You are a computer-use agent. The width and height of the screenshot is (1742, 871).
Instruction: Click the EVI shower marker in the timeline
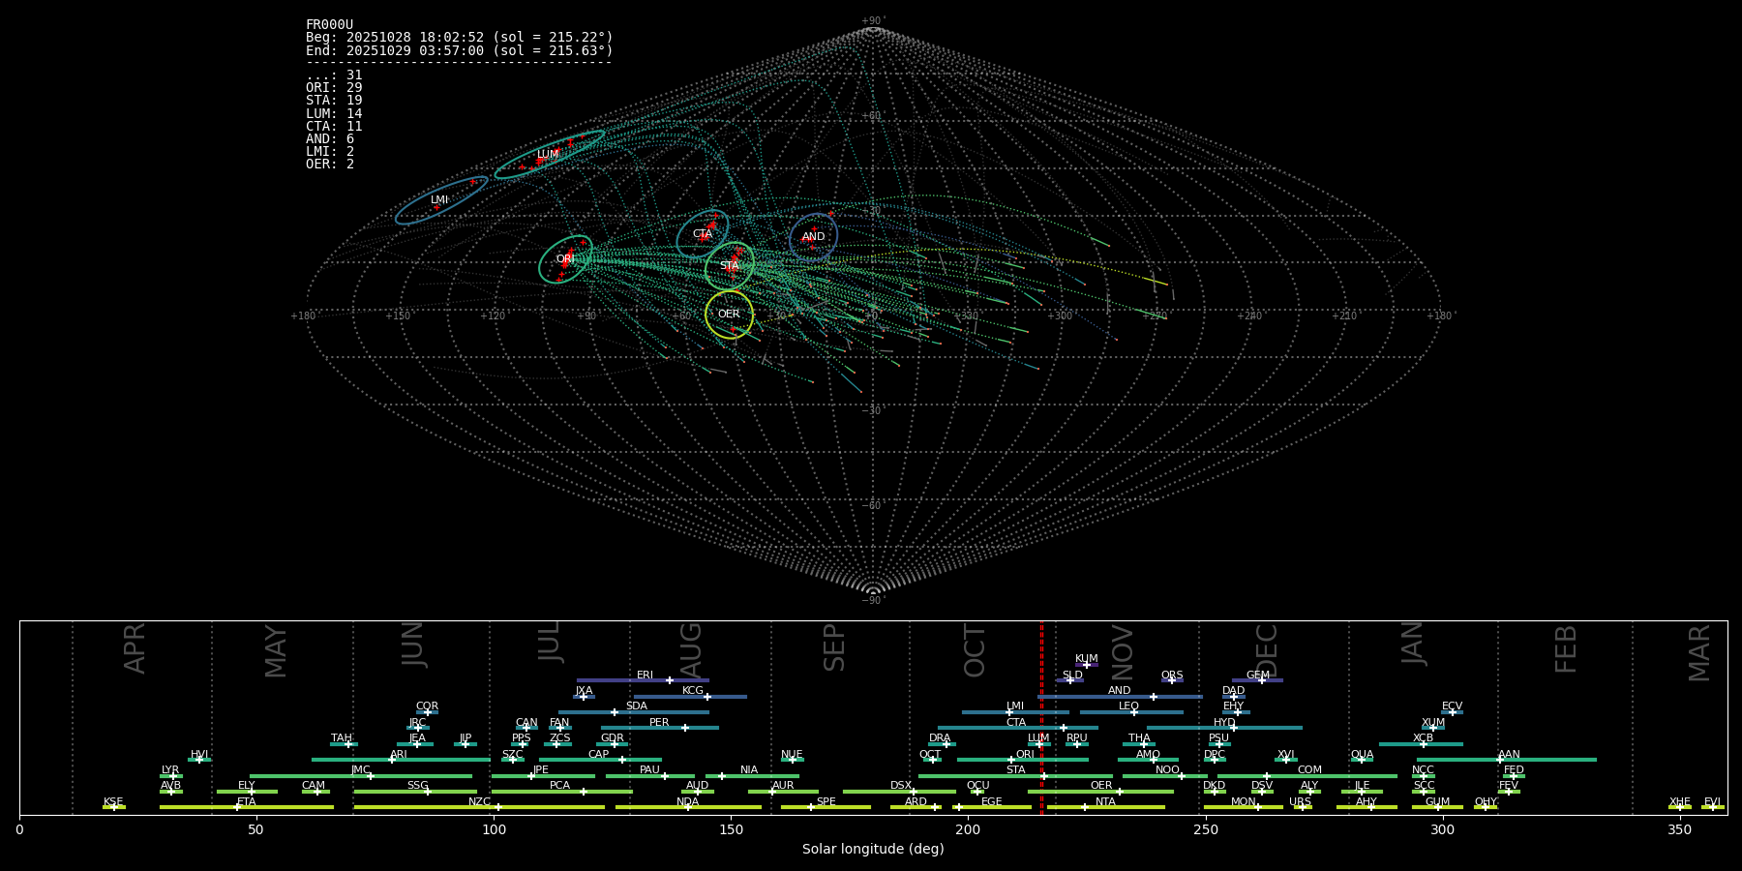(1713, 807)
